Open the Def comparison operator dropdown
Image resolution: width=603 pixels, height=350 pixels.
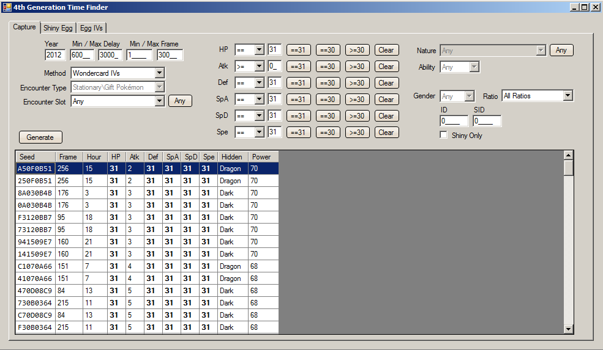pyautogui.click(x=259, y=83)
